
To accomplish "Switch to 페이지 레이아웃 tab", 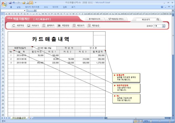I will [x=32, y=7].
